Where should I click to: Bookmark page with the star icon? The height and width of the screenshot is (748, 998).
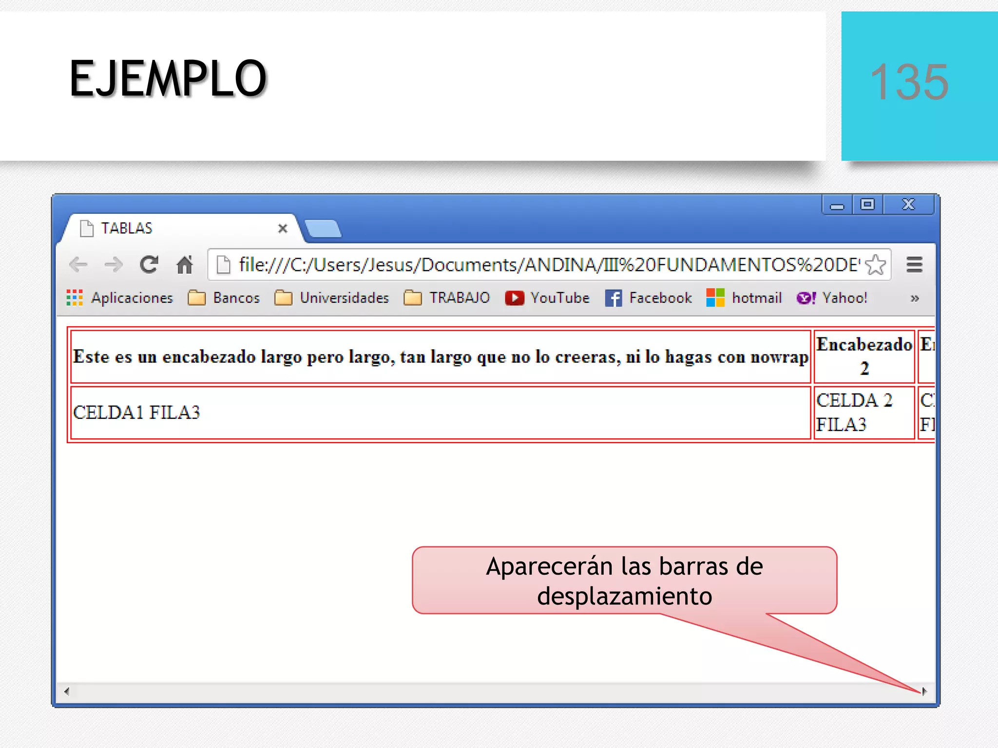876,265
